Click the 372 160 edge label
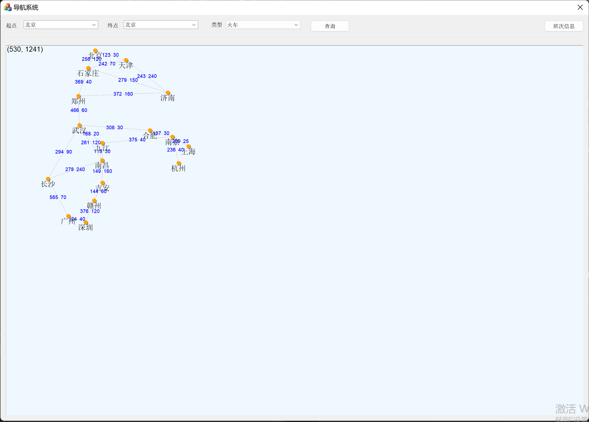589x422 pixels. coord(123,94)
